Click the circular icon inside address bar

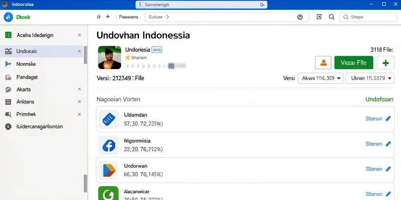tap(300, 17)
